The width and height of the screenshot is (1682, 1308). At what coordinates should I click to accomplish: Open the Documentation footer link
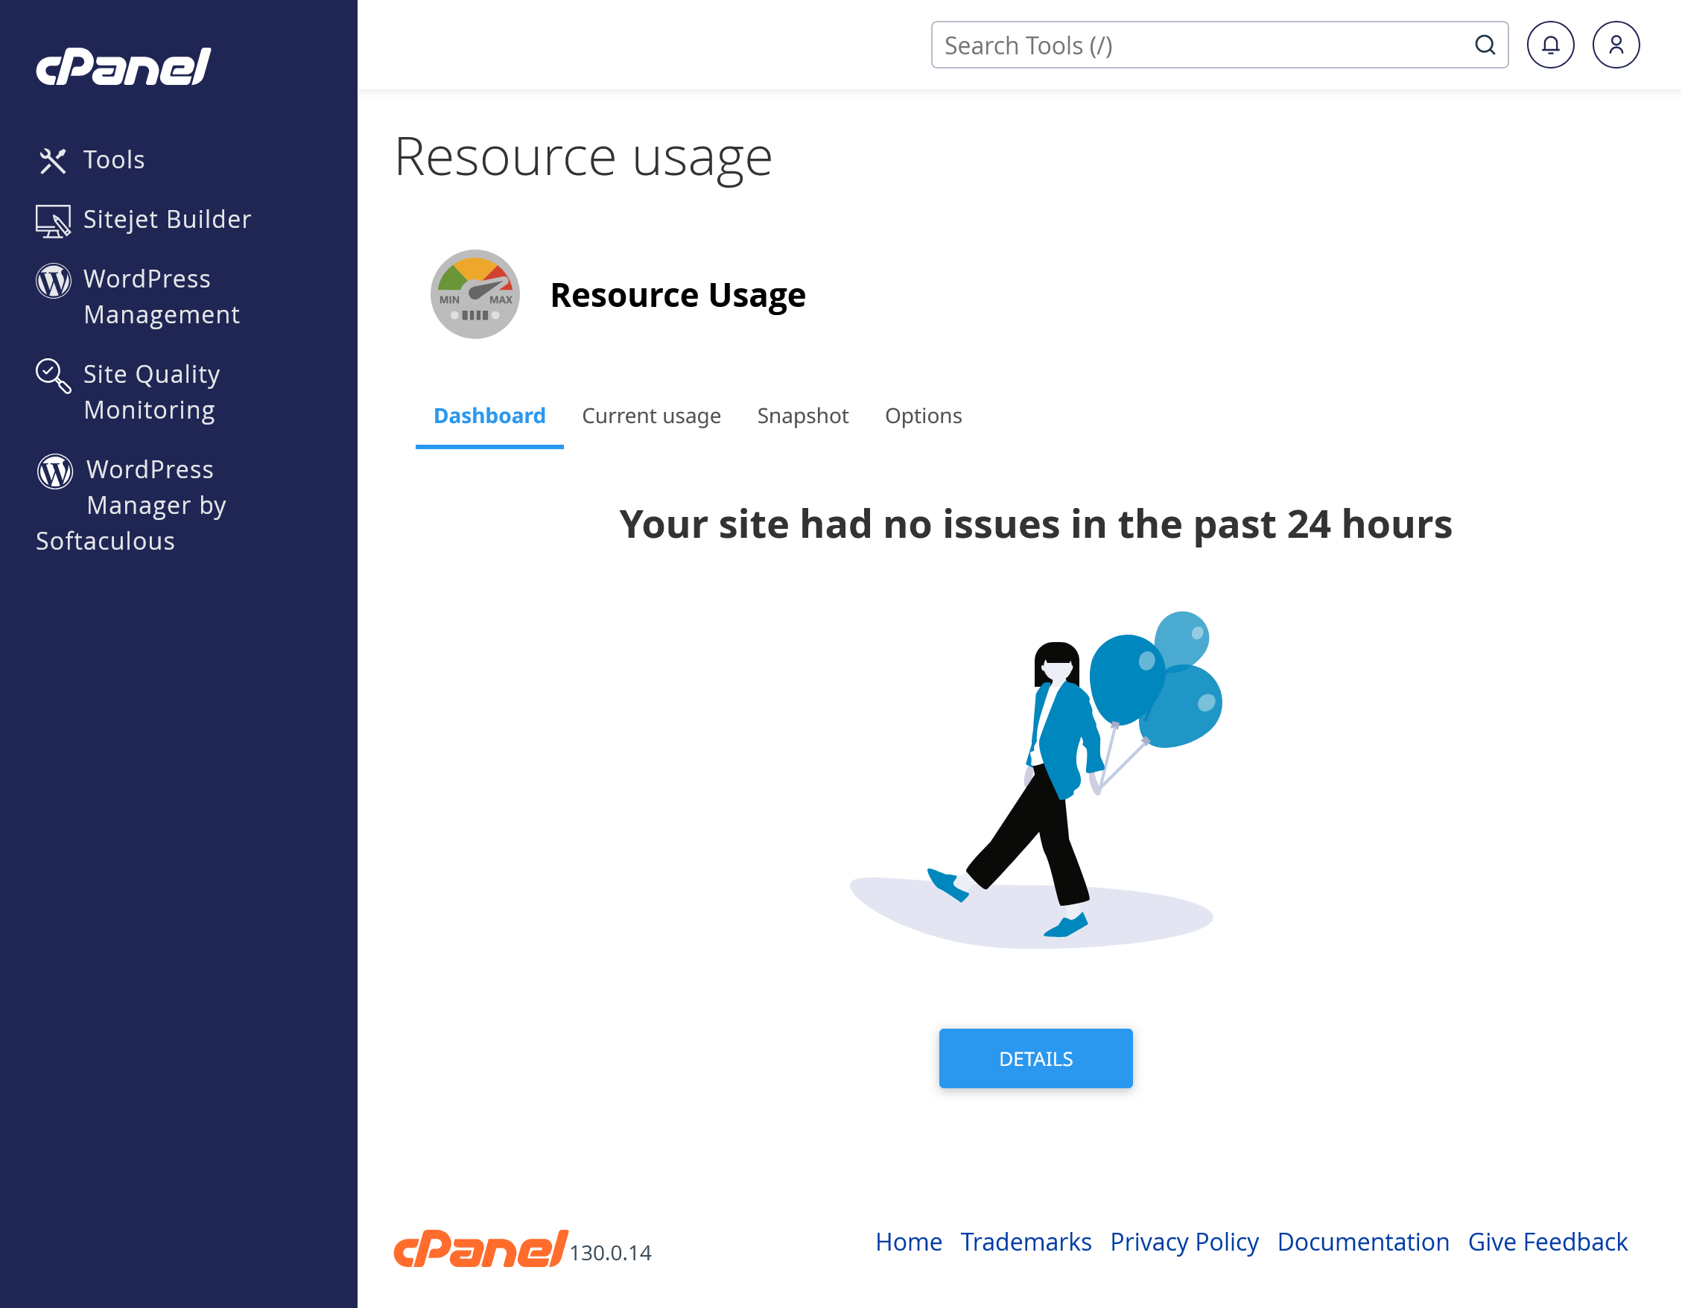click(1362, 1242)
